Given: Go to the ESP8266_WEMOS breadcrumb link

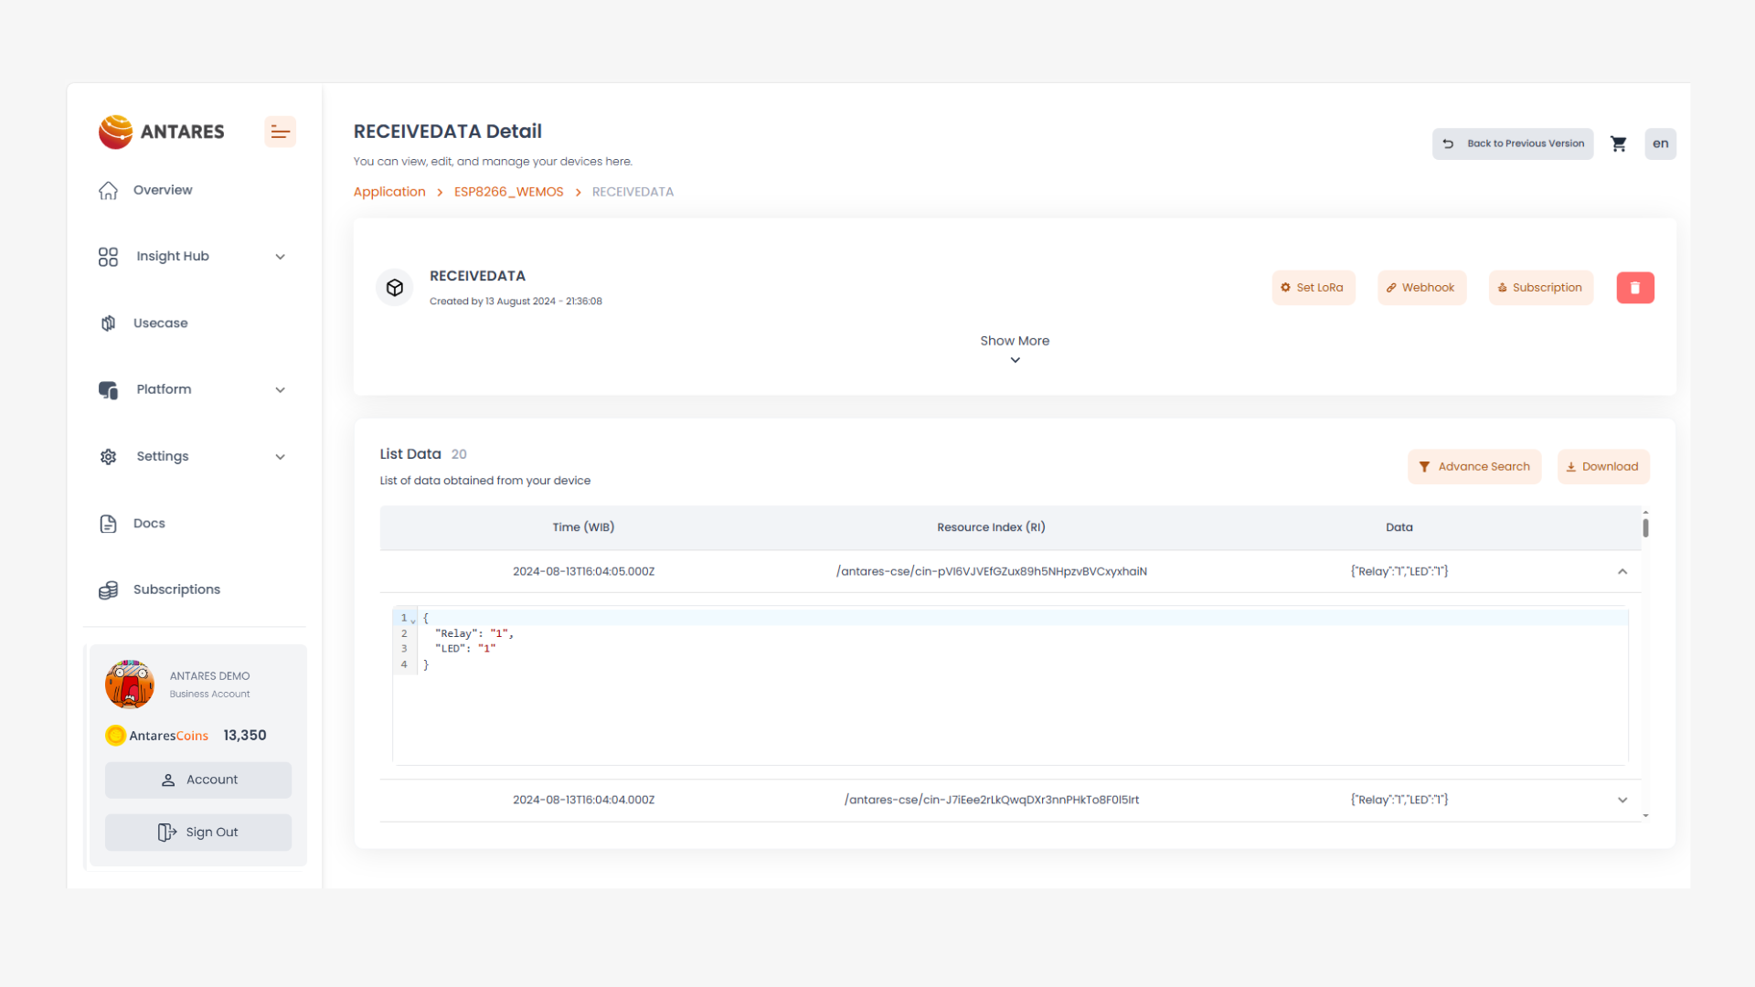Looking at the screenshot, I should [x=508, y=192].
